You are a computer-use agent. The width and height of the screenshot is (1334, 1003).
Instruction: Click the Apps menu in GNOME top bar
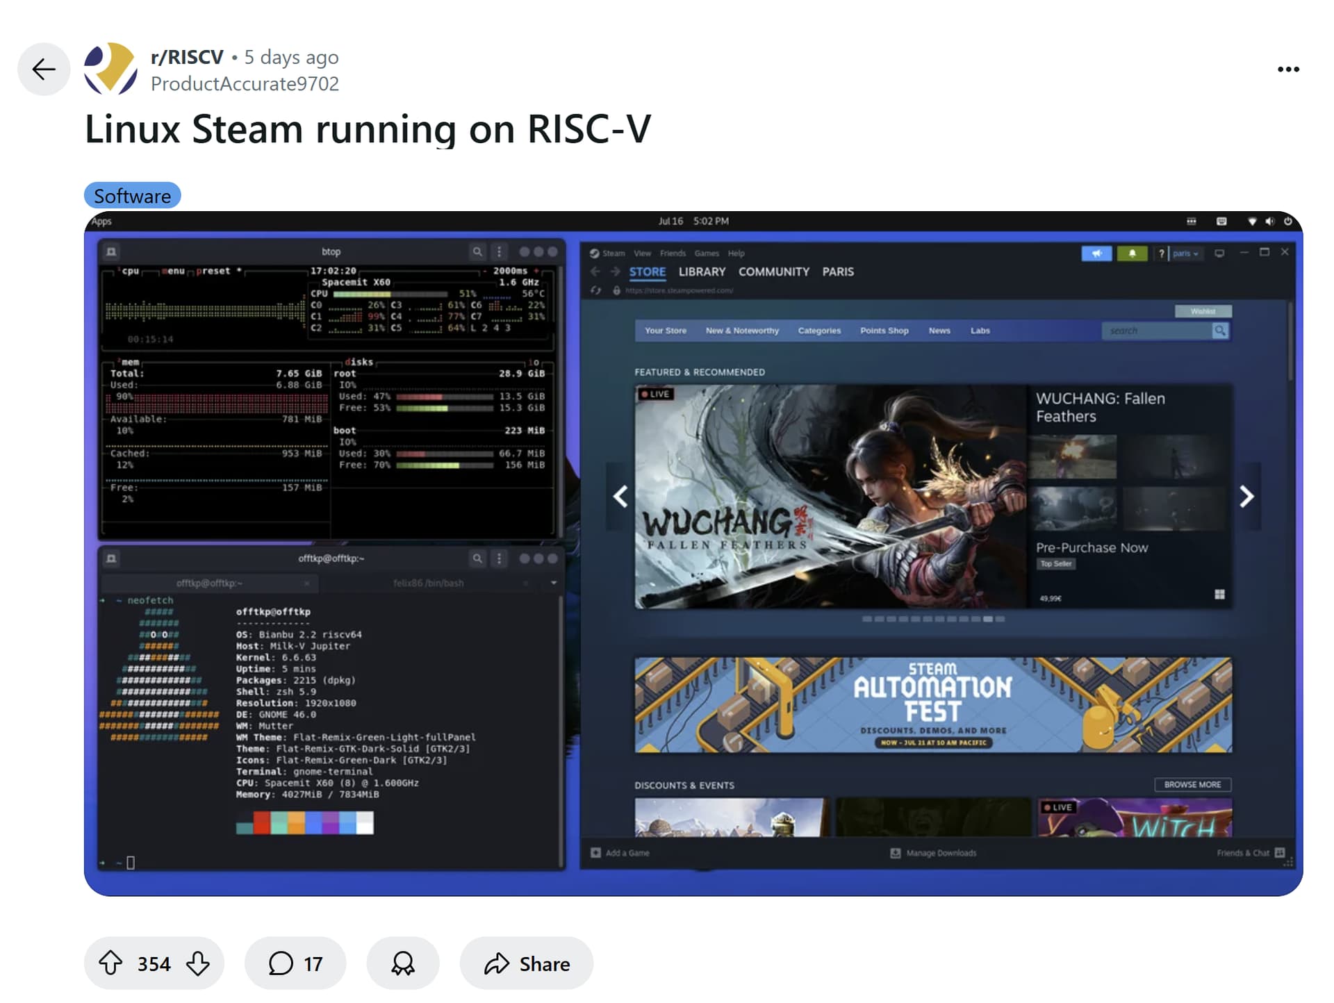coord(101,221)
